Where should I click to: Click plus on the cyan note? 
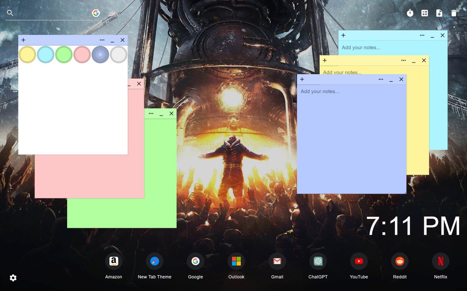[343, 35]
